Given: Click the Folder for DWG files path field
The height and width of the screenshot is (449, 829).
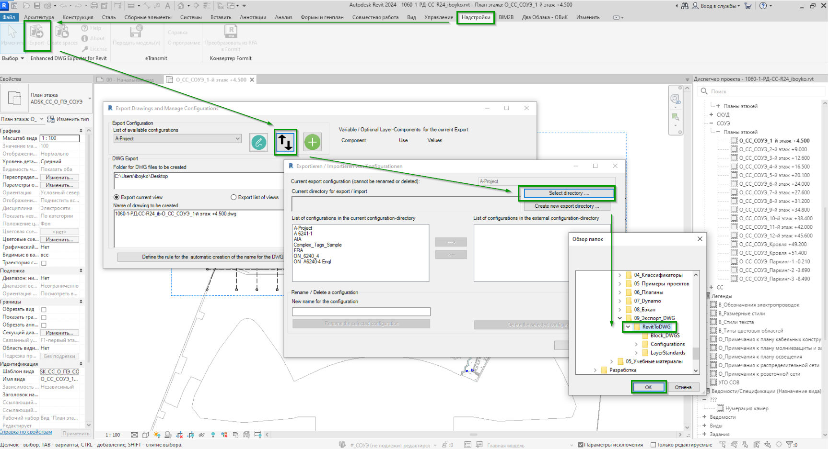Looking at the screenshot, I should (198, 180).
